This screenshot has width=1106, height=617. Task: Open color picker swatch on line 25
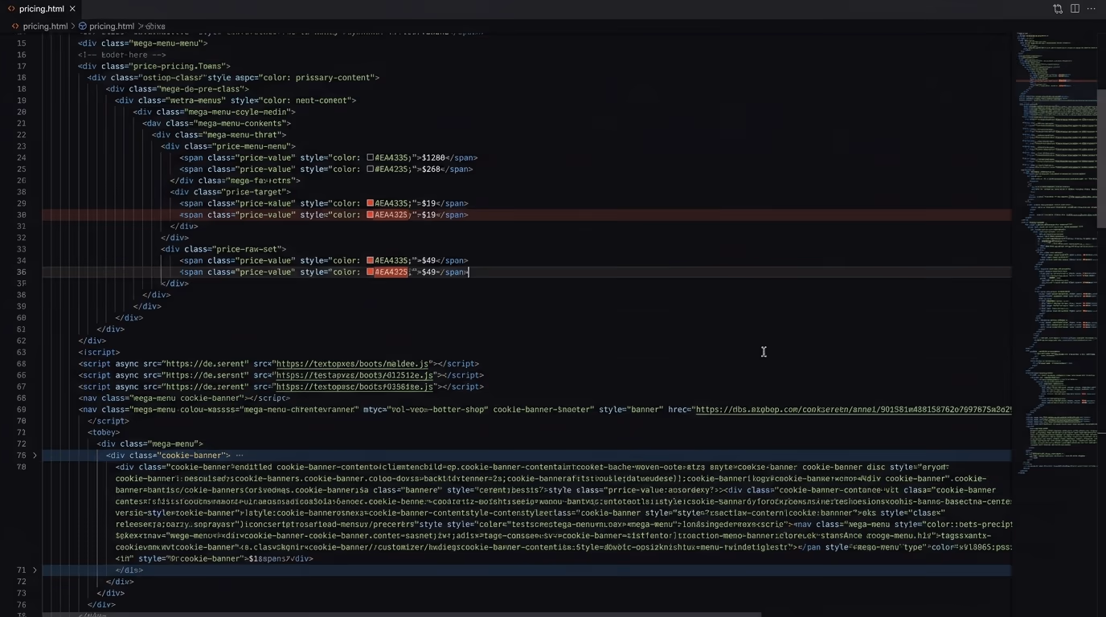pyautogui.click(x=371, y=169)
